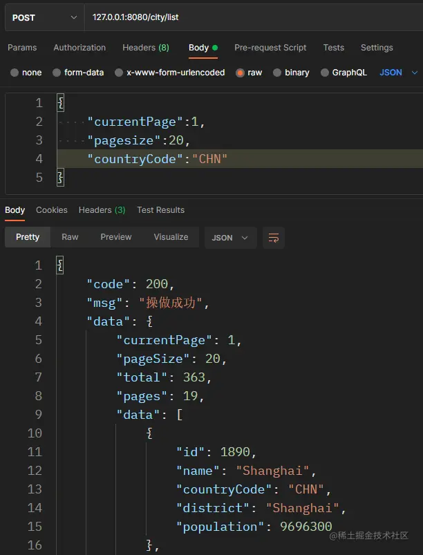
Task: Click the response "pageSize": 20 line
Action: 171,359
